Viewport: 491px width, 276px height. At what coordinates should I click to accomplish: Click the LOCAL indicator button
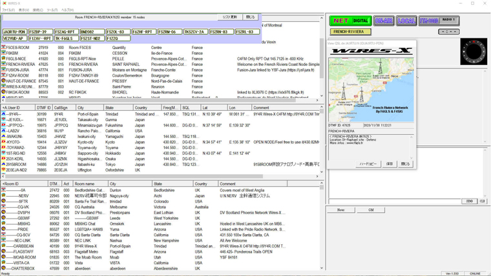(x=406, y=21)
